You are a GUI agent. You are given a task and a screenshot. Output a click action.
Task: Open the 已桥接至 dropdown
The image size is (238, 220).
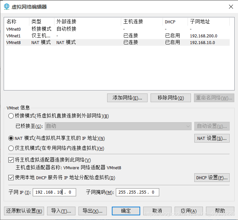tap(118, 126)
